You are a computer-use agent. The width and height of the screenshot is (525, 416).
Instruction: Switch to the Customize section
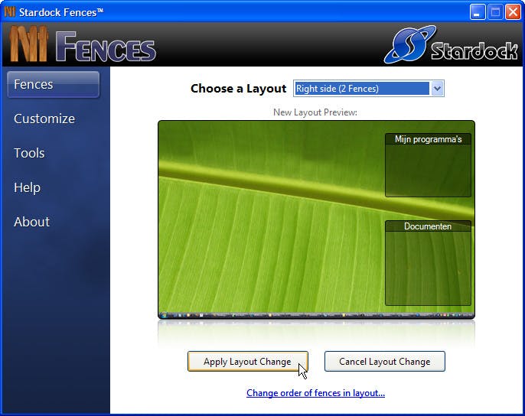click(x=44, y=119)
